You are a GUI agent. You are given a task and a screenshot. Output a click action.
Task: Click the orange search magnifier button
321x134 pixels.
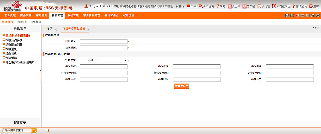pyautogui.click(x=35, y=130)
